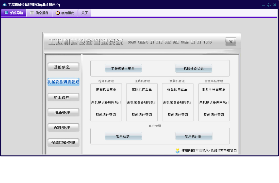Open the 配件管理 section
The image size is (279, 183).
pyautogui.click(x=63, y=128)
